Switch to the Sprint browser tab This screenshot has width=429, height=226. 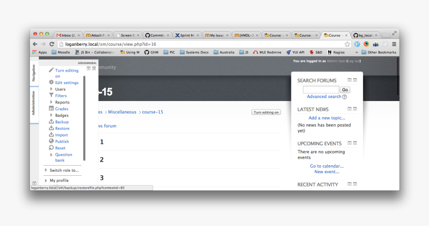pos(187,35)
